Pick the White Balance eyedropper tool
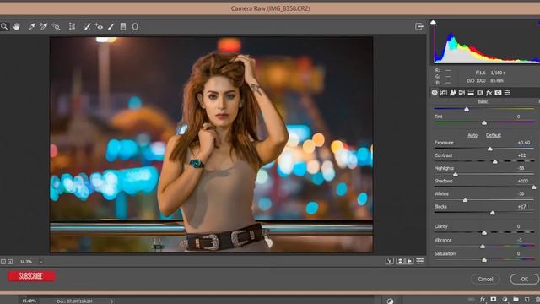 tap(31, 26)
